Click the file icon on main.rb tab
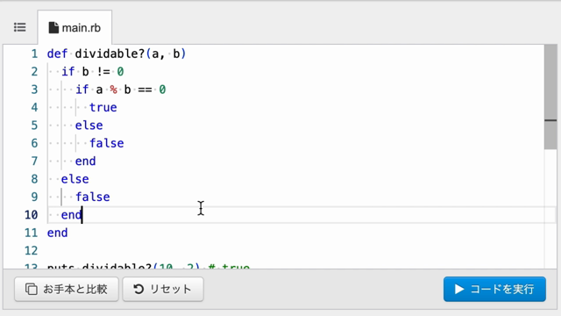 point(53,27)
